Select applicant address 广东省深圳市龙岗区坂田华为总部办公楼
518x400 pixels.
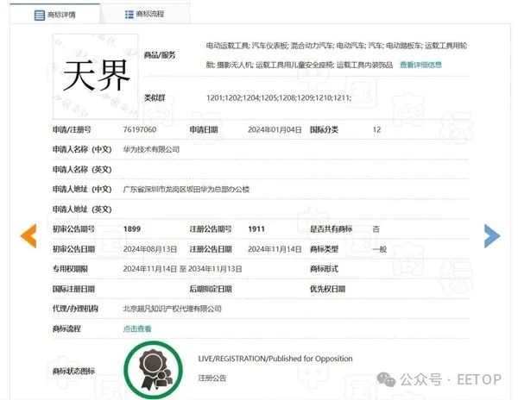click(186, 190)
